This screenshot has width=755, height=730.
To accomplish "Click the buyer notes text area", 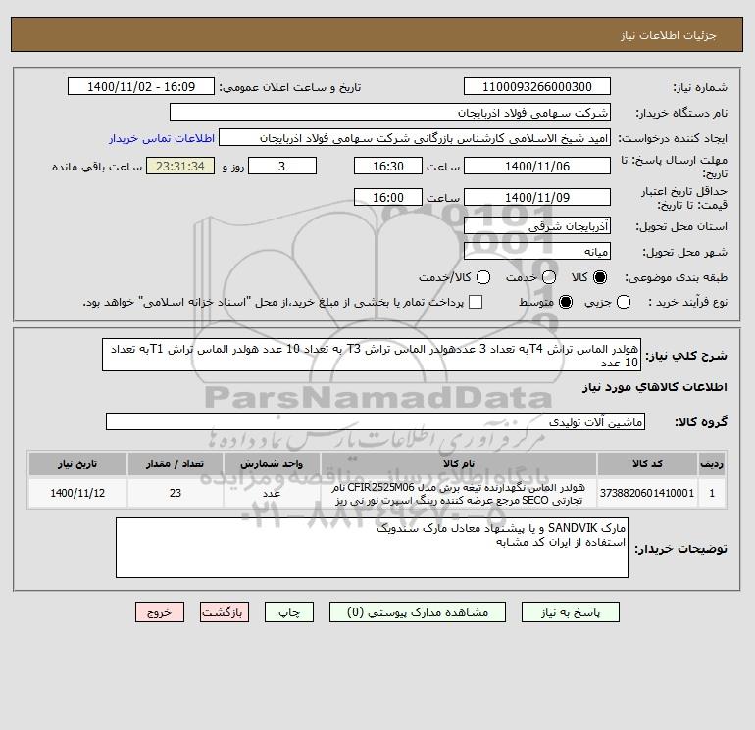I will pyautogui.click(x=372, y=548).
